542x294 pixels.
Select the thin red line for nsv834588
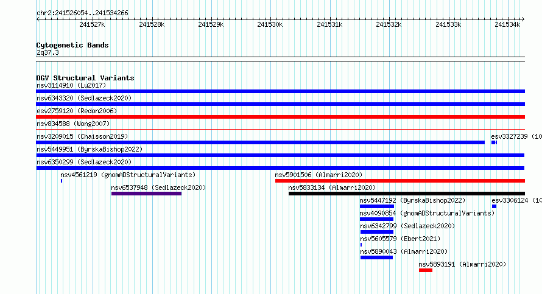pos(280,129)
